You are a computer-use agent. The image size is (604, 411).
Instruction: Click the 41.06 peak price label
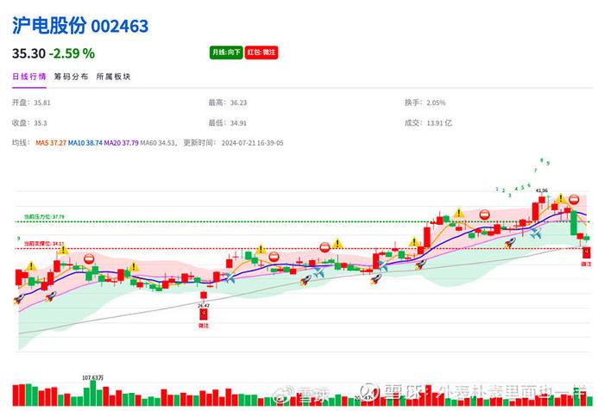point(542,190)
